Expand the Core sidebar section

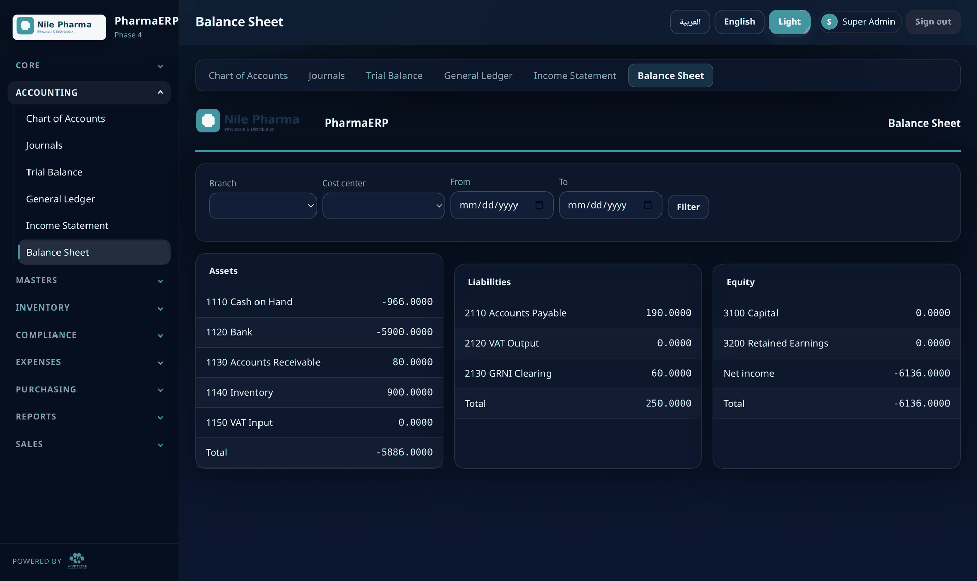[89, 66]
